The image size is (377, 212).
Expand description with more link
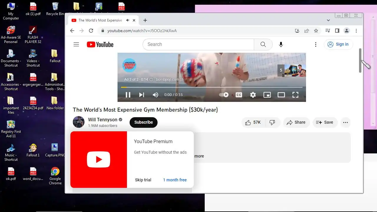click(199, 156)
